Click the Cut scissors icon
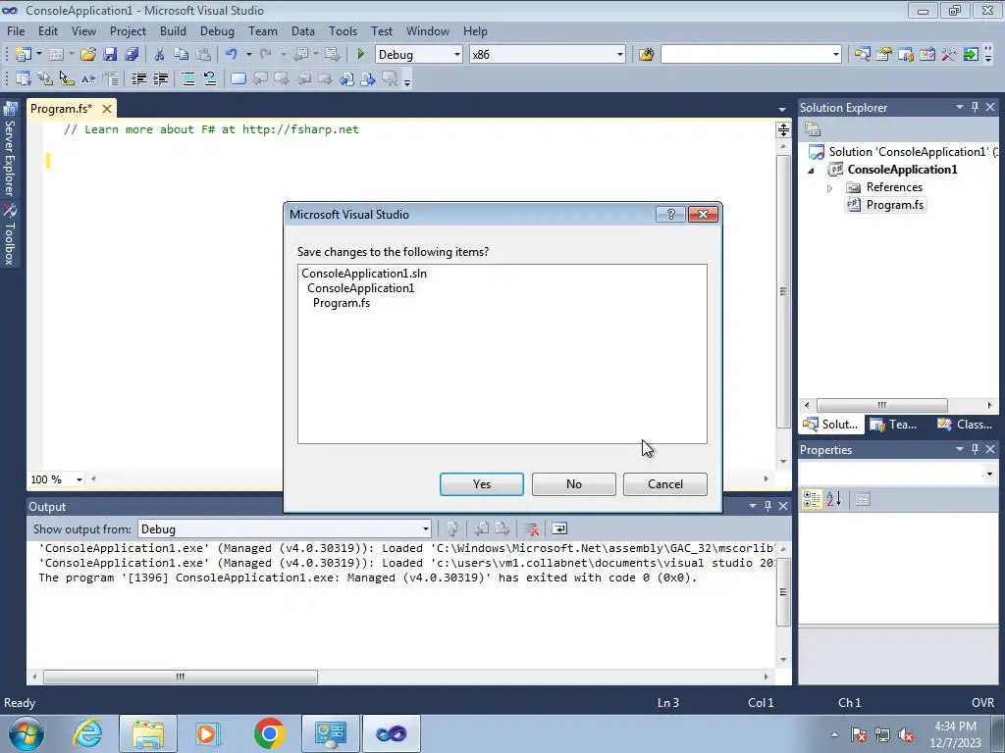 pos(160,55)
